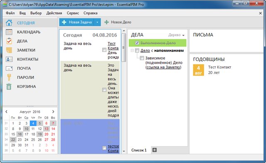266x163 pixels.
Task: Click the Заметки sticky note icon
Action: pos(9,50)
